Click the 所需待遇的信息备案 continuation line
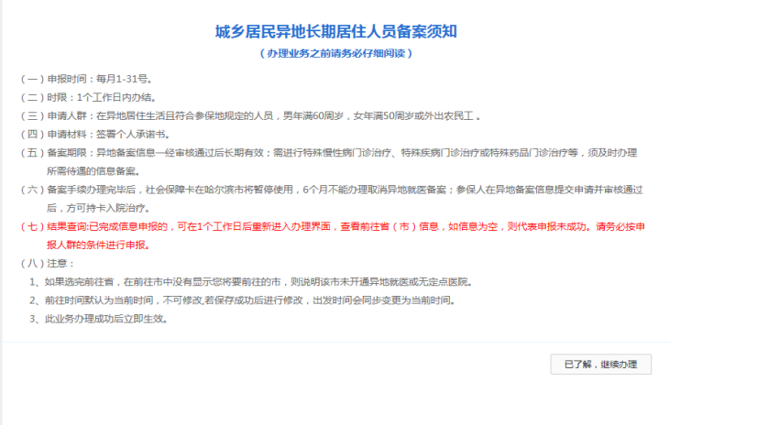 (x=93, y=171)
